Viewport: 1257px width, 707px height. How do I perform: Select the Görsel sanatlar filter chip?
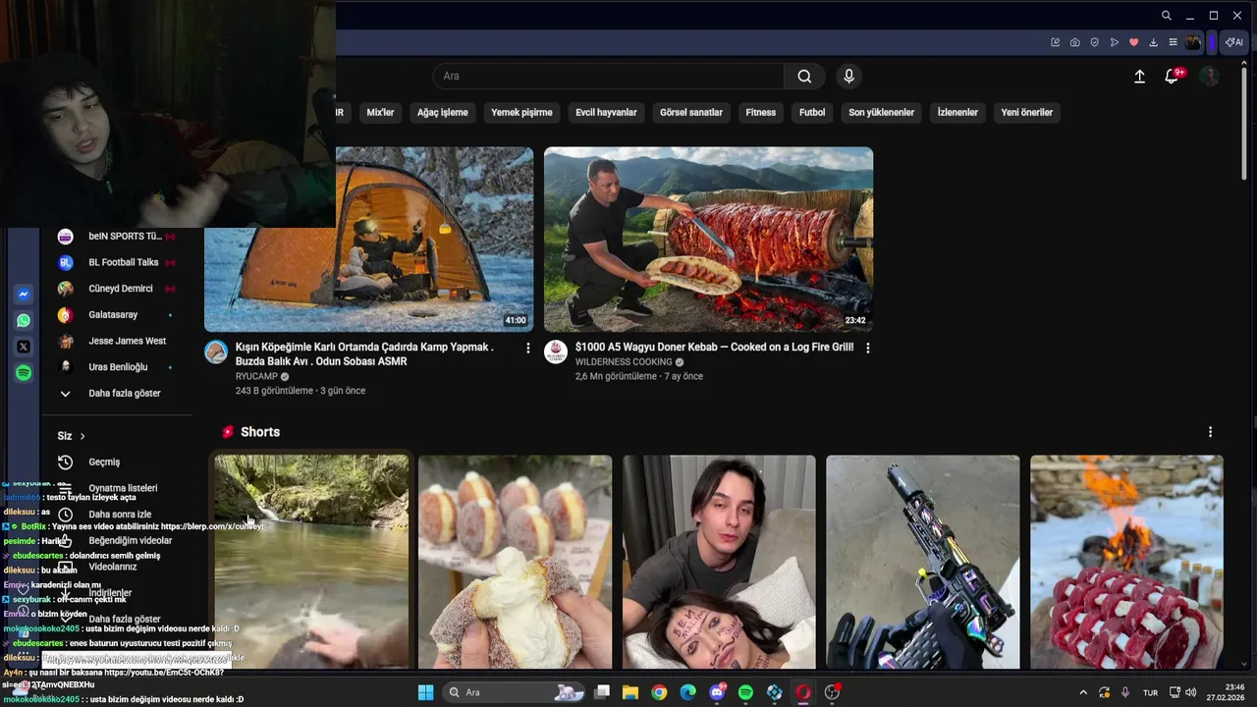click(x=691, y=113)
